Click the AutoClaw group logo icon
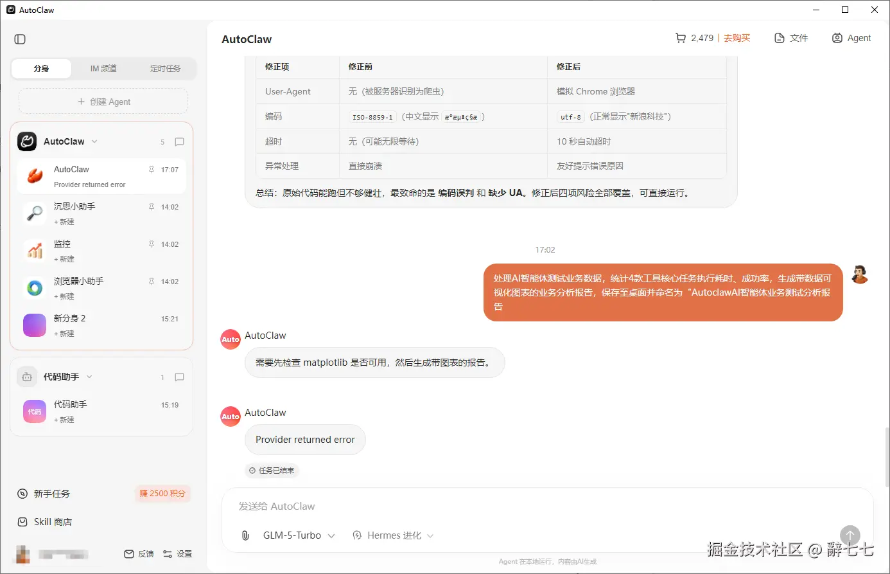The width and height of the screenshot is (890, 574). click(27, 141)
